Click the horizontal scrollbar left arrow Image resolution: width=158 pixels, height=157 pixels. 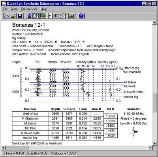[x=4, y=148]
